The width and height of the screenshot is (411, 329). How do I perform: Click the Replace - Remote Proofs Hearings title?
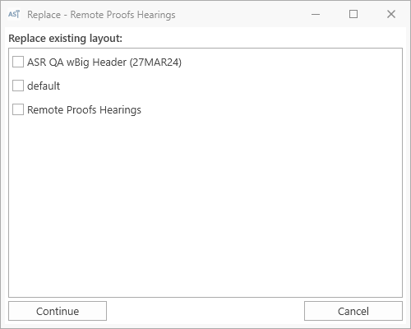point(101,15)
